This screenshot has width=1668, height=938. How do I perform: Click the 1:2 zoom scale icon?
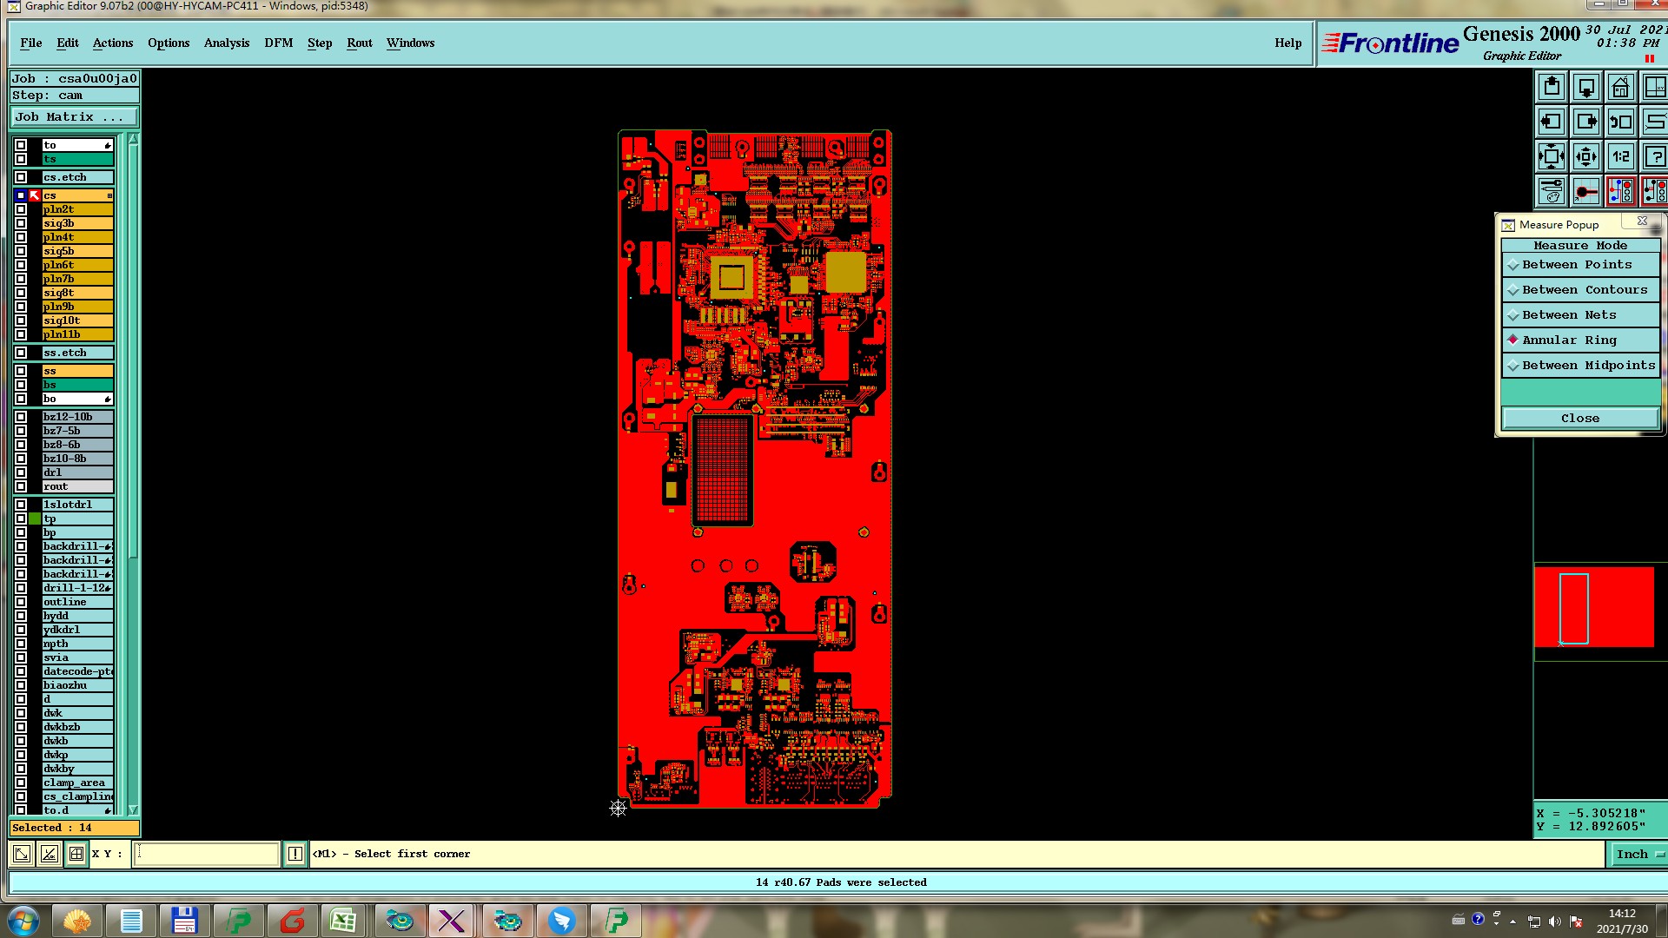[1620, 157]
